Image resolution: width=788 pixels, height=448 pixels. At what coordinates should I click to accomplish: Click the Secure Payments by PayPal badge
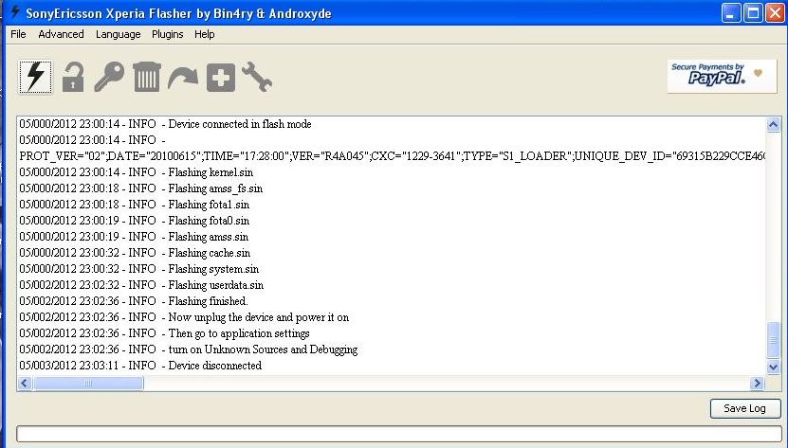coord(722,77)
